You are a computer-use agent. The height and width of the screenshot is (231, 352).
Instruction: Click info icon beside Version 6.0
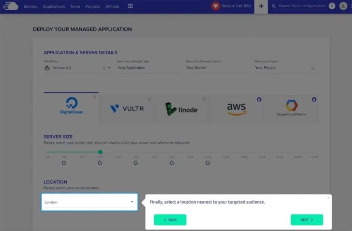104,68
